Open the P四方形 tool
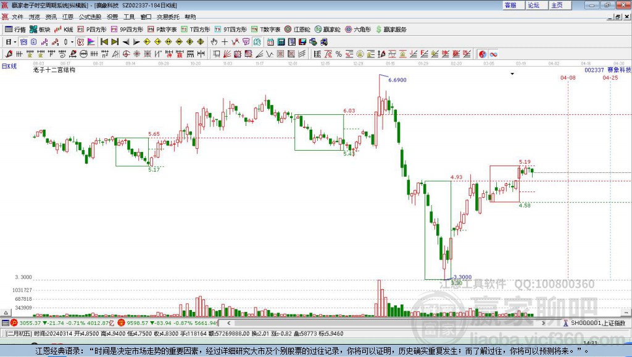 click(x=92, y=30)
